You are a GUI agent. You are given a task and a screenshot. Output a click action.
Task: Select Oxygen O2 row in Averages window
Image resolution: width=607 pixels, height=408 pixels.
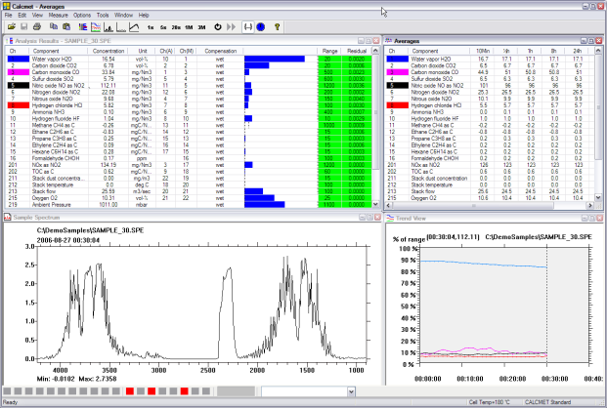pyautogui.click(x=490, y=198)
